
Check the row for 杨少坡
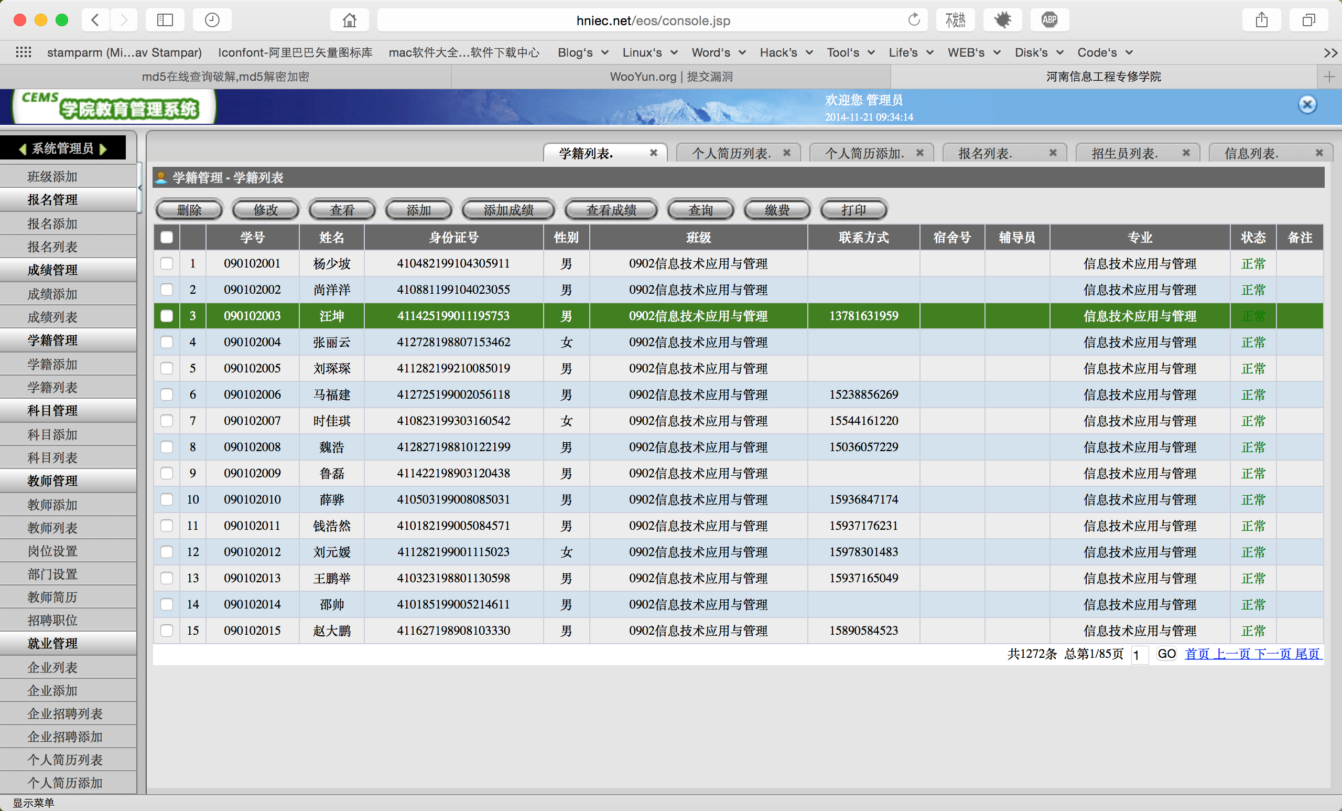click(167, 263)
